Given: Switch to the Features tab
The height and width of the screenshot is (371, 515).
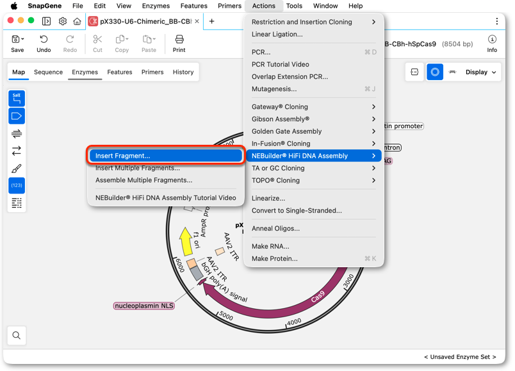Looking at the screenshot, I should 120,72.
